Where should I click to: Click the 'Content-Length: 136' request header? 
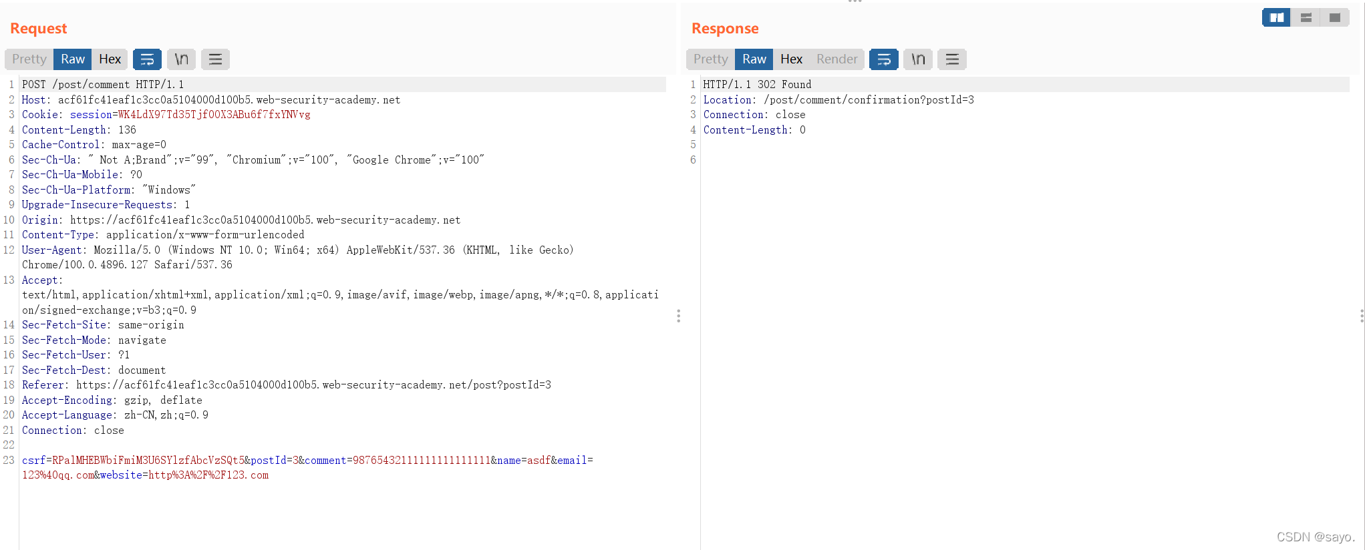79,130
